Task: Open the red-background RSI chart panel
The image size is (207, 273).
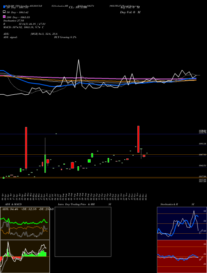Action: pyautogui.click(x=182, y=256)
